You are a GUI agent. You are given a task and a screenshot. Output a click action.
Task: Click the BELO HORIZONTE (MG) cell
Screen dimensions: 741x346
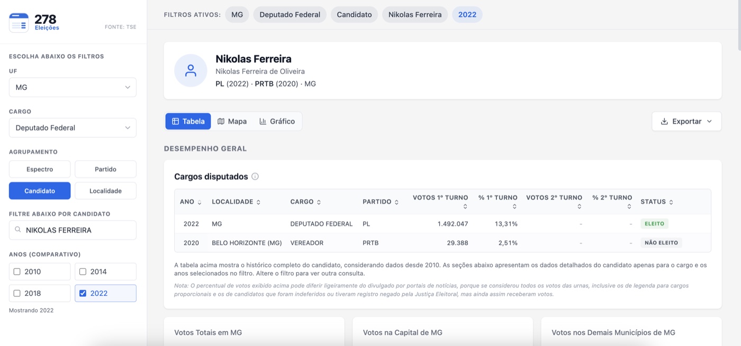pos(247,243)
